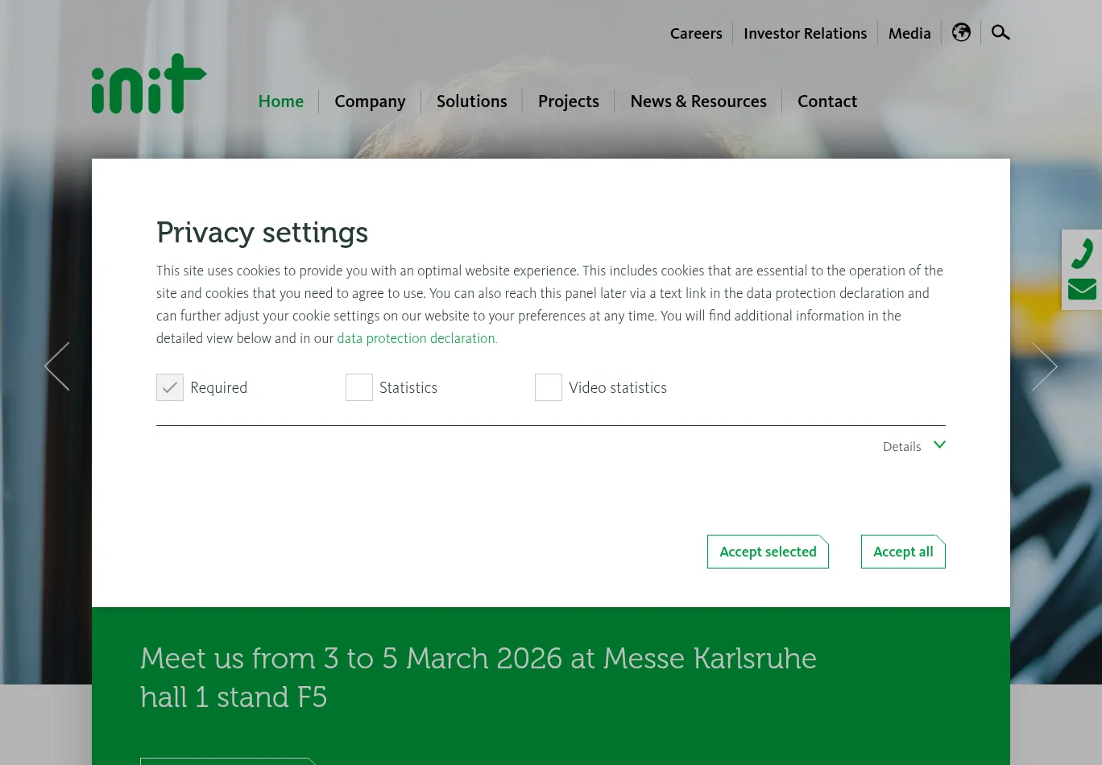Enable the Statistics checkbox
Viewport: 1102px width, 765px height.
359,387
